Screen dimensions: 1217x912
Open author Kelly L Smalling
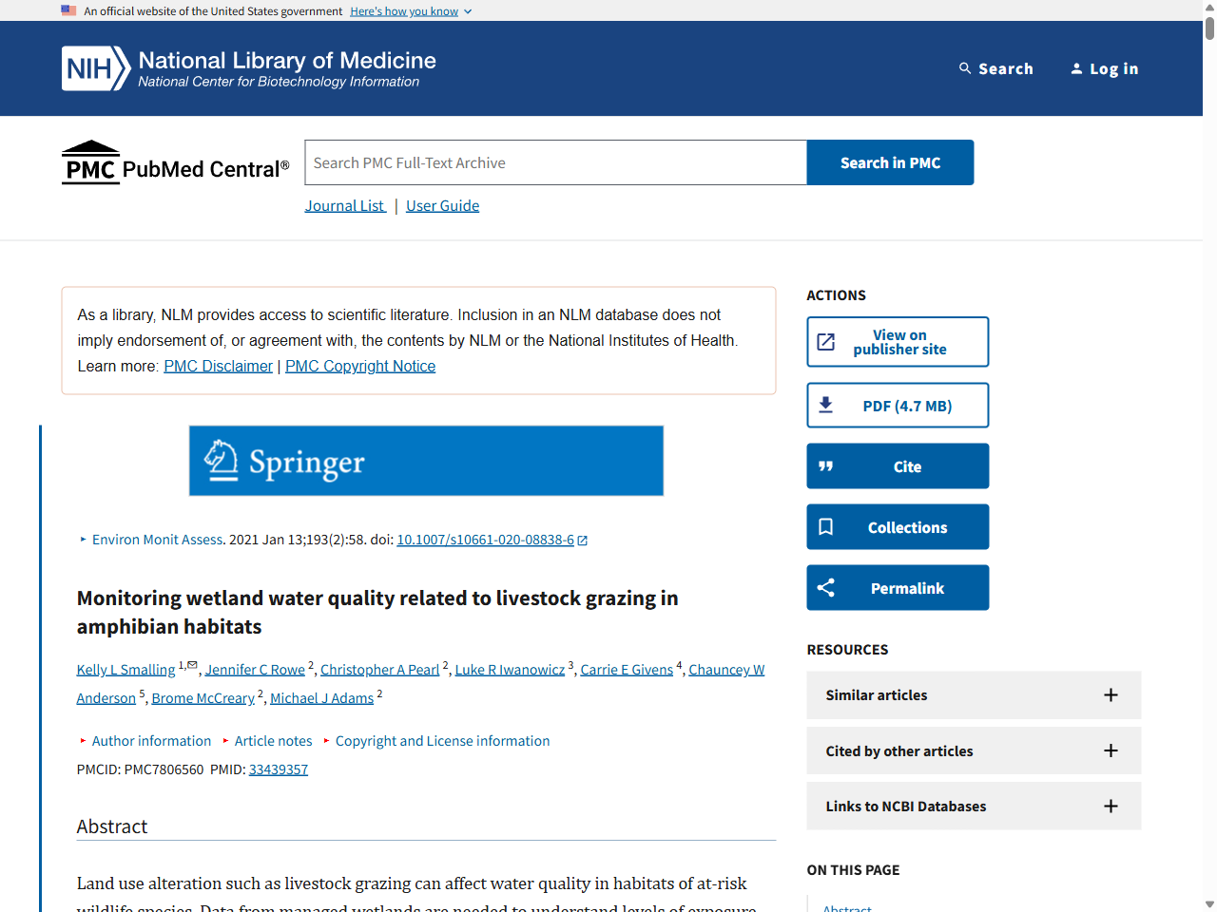[126, 670]
